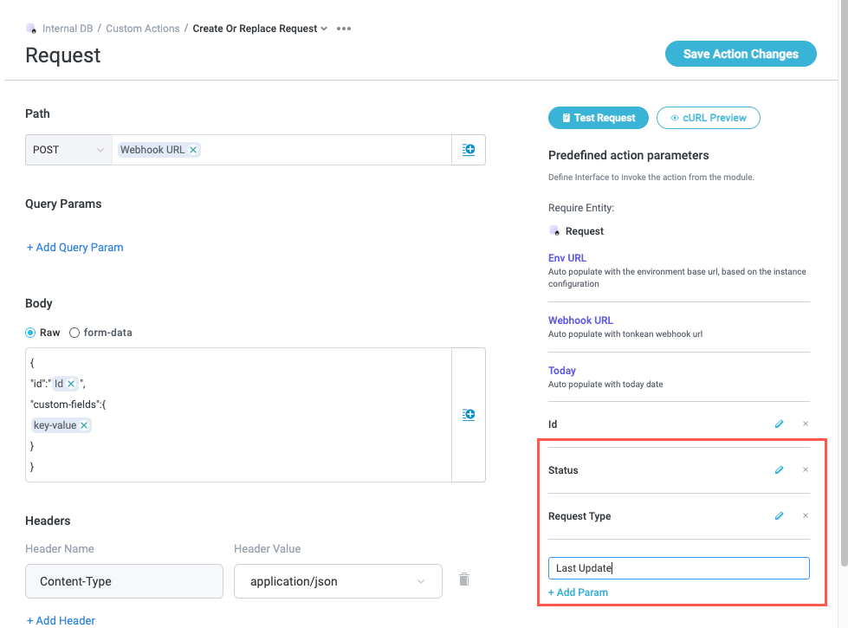This screenshot has height=628, width=848.
Task: Edit the Status parameter with pencil icon
Action: tap(779, 470)
